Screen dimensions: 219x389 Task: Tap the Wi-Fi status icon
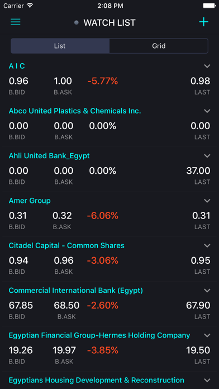[x=30, y=6]
